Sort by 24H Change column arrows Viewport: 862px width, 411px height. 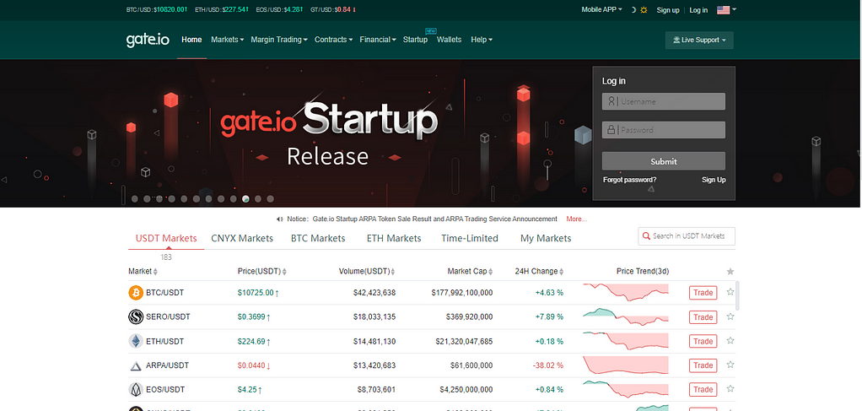[x=561, y=272]
